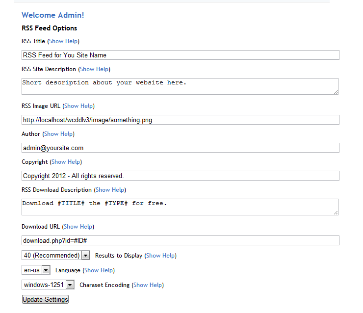The image size is (363, 313).
Task: Expand the 40 (Recommended) results dropdown
Action: coord(56,256)
